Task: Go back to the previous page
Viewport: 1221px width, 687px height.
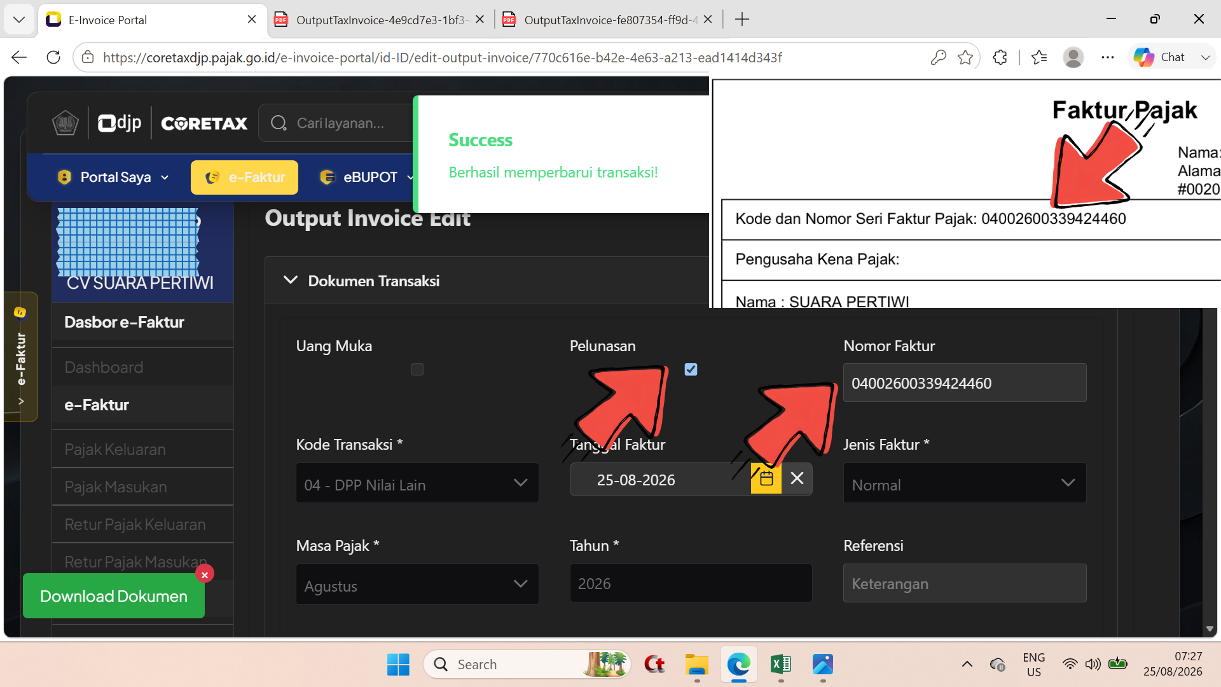Action: pyautogui.click(x=19, y=58)
